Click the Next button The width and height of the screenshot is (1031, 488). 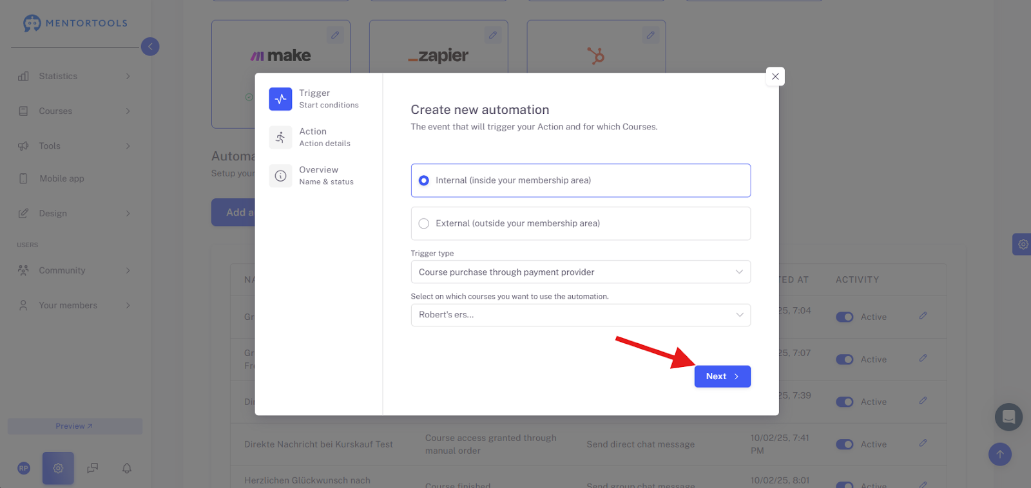(x=722, y=377)
